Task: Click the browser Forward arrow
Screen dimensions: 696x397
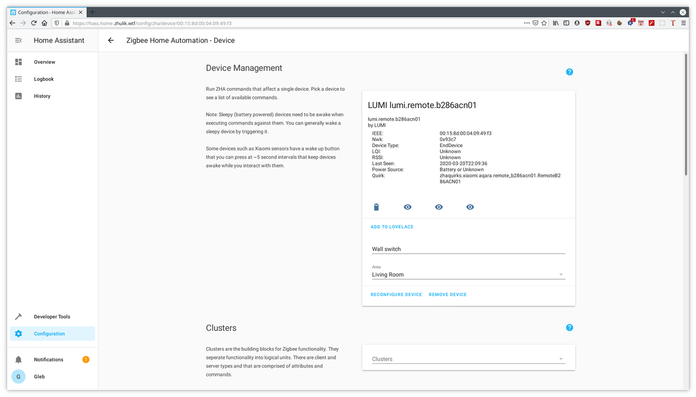Action: coord(23,23)
